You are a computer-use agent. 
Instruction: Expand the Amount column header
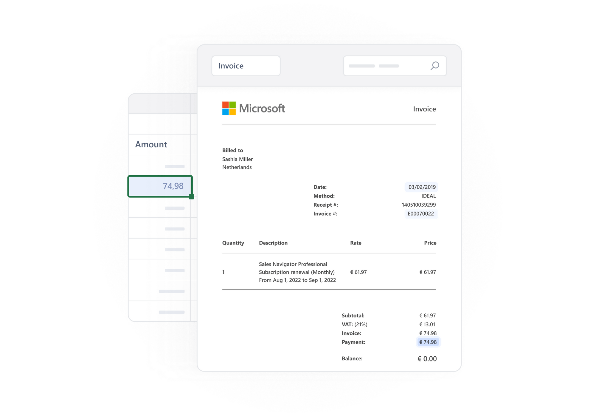point(151,144)
